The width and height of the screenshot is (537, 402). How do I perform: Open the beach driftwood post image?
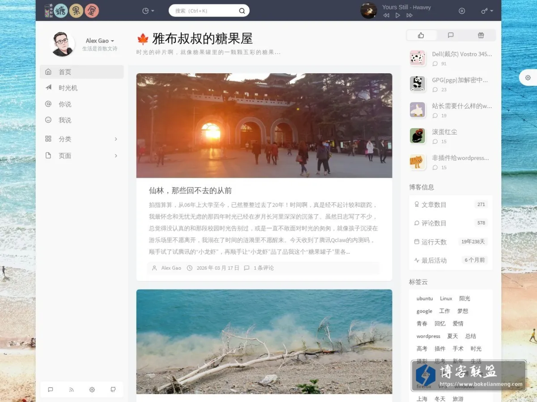[x=264, y=342]
